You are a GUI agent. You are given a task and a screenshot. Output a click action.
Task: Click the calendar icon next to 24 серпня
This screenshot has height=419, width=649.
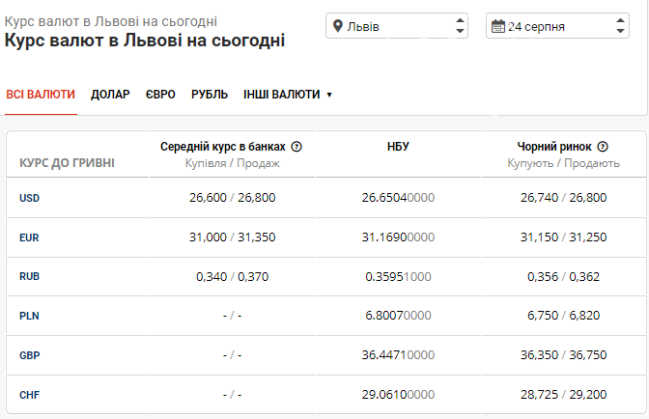(498, 26)
